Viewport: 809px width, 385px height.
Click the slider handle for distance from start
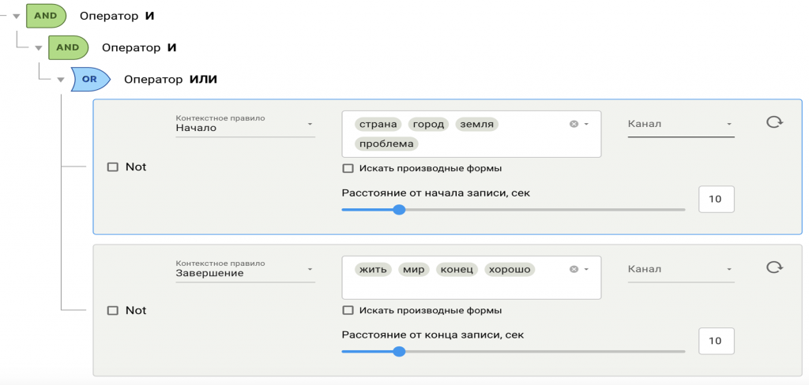click(399, 209)
